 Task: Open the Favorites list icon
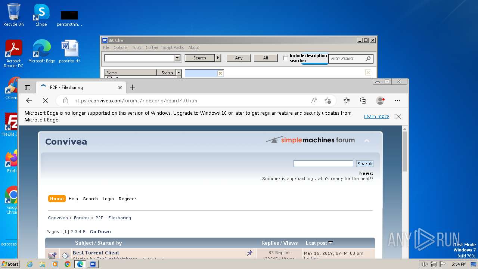coord(347,101)
